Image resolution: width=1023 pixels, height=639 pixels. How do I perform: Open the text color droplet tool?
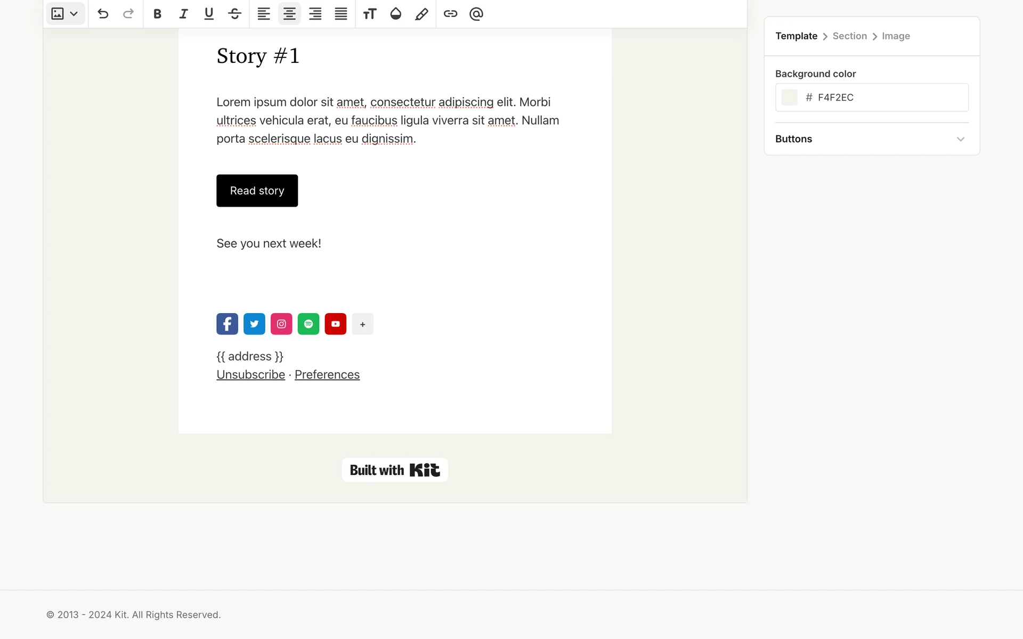395,14
